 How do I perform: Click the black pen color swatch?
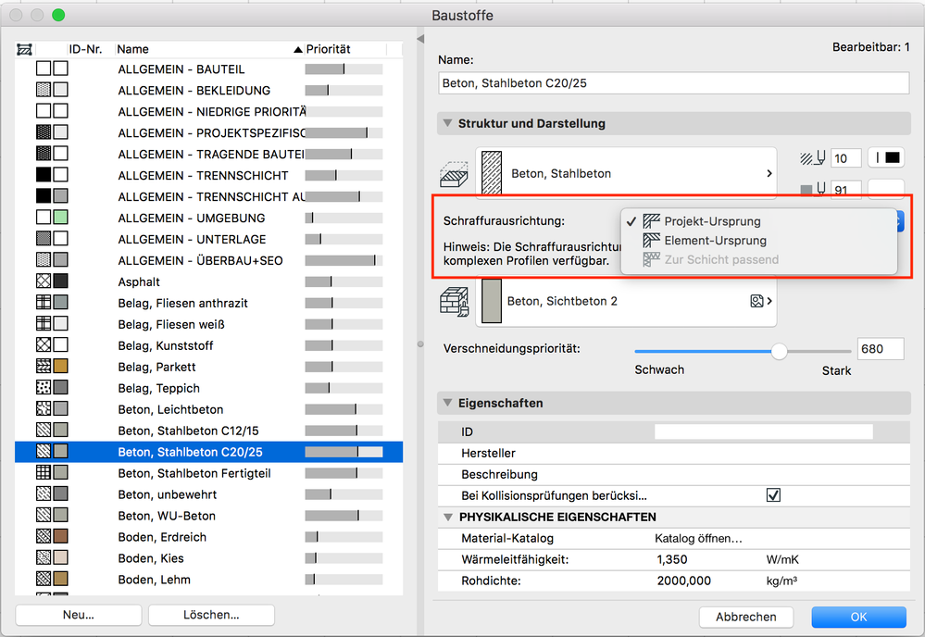(885, 158)
